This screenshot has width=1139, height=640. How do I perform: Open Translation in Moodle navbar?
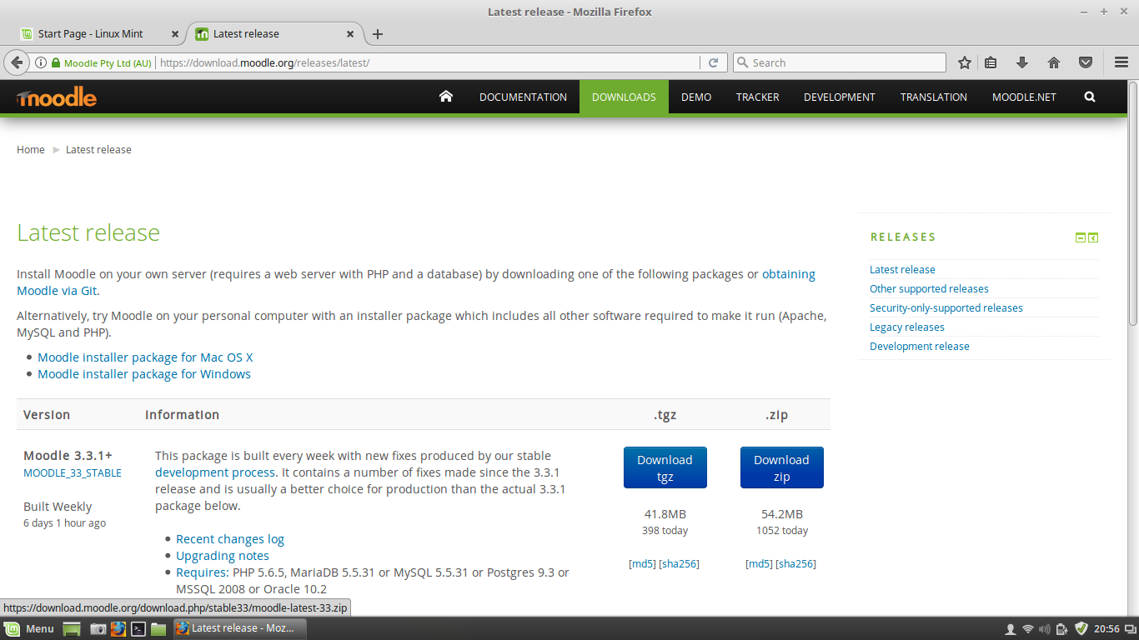click(x=934, y=97)
